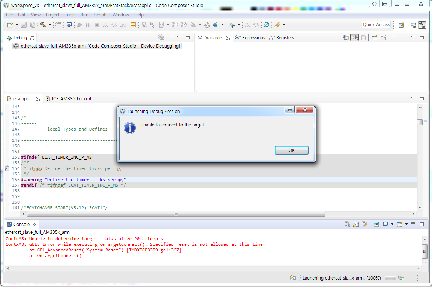This screenshot has width=432, height=287.
Task: Click the editor horizontal scrollbar thumb
Action: [176, 214]
